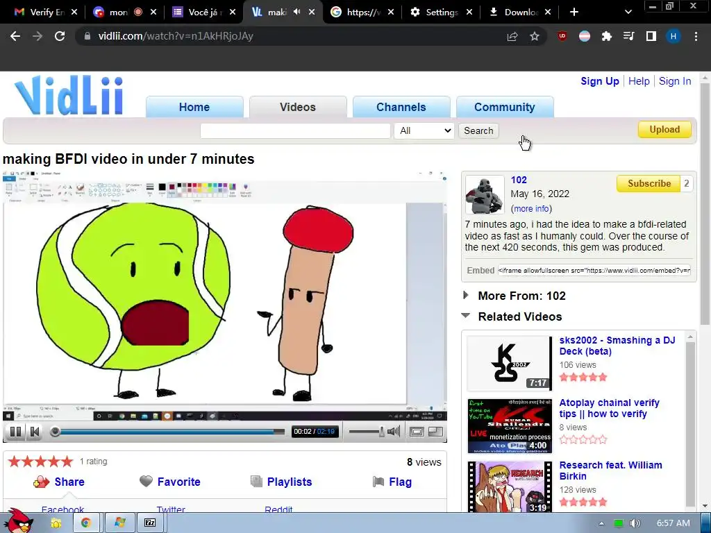Open the Videos tab
This screenshot has height=533, width=711.
point(297,107)
